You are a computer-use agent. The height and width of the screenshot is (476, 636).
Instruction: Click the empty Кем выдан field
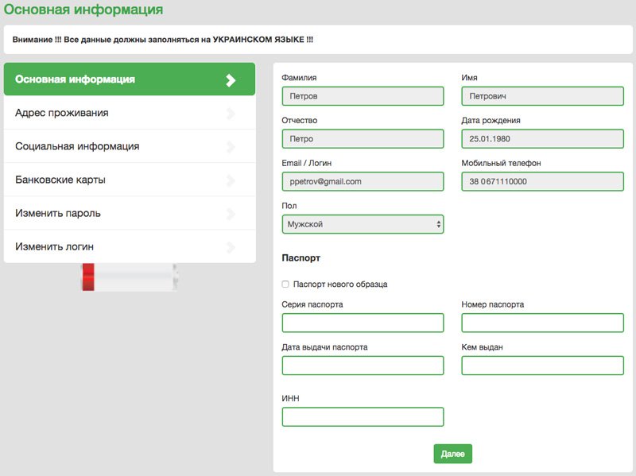tap(542, 366)
